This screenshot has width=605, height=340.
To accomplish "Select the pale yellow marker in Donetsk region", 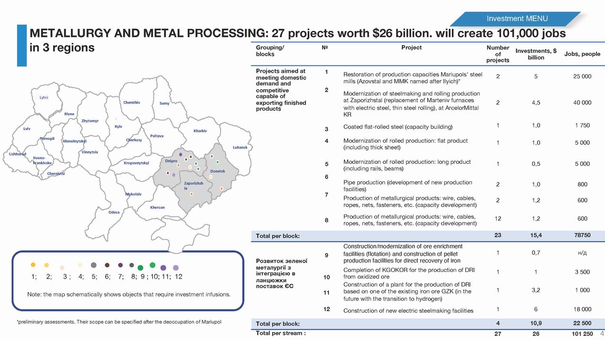I will tap(211, 177).
